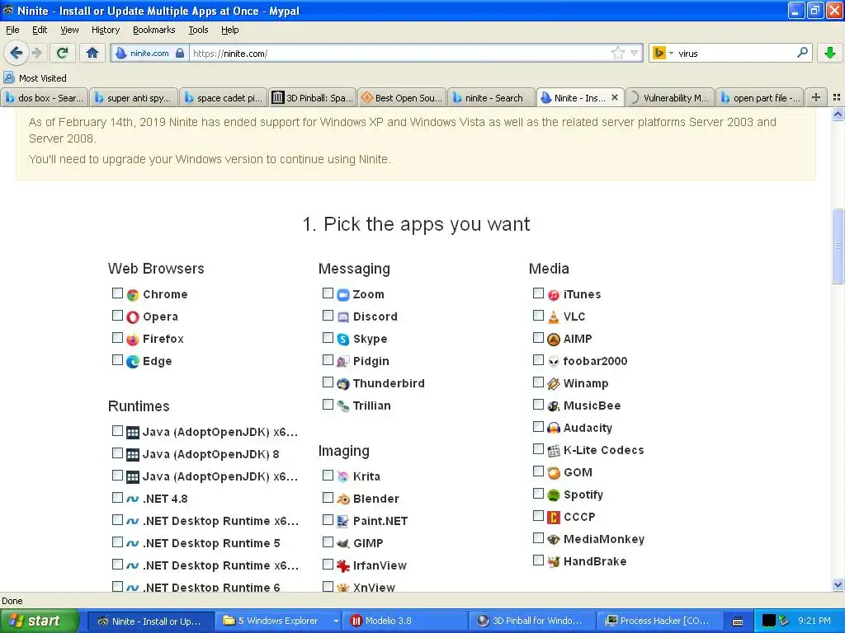Click the Windows start button
The image size is (845, 633).
coord(38,621)
